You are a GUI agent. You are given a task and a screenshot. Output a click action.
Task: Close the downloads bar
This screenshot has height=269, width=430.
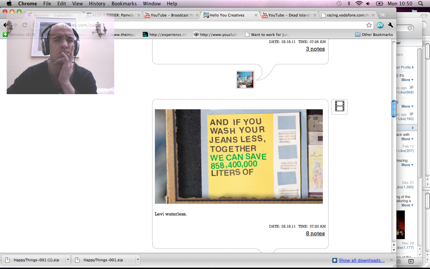click(391, 260)
